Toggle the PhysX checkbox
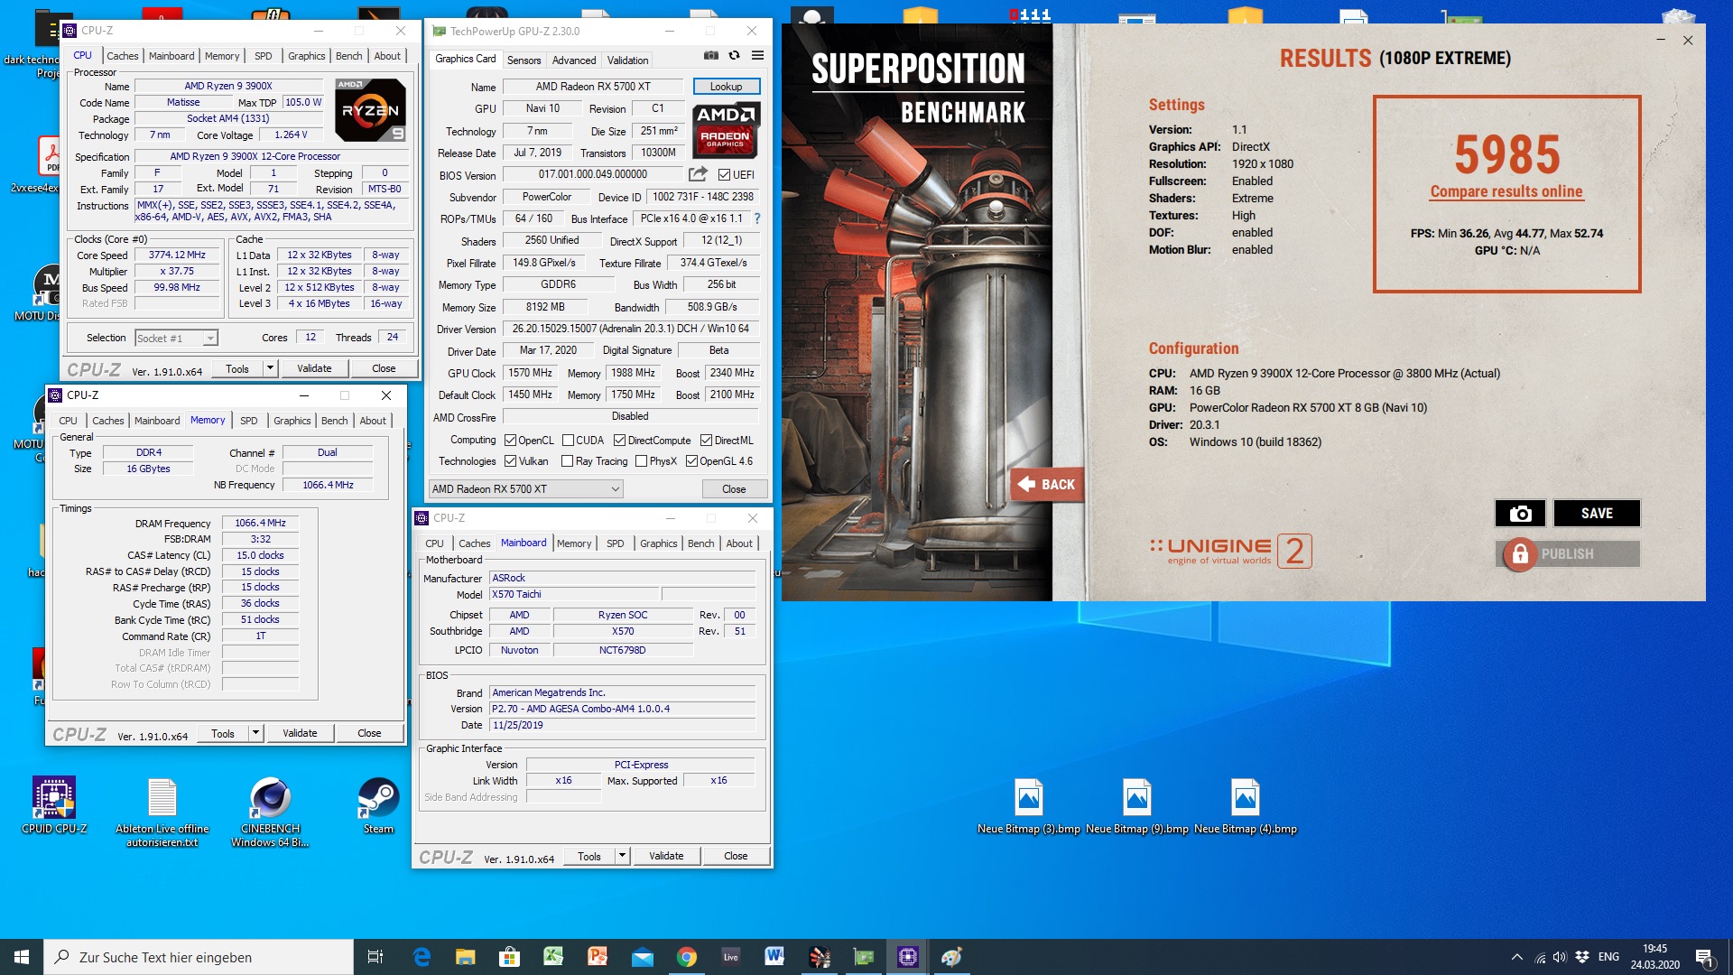Viewport: 1733px width, 975px height. 641,461
